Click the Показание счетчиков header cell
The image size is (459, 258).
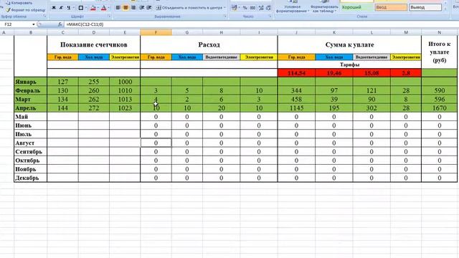pyautogui.click(x=94, y=44)
